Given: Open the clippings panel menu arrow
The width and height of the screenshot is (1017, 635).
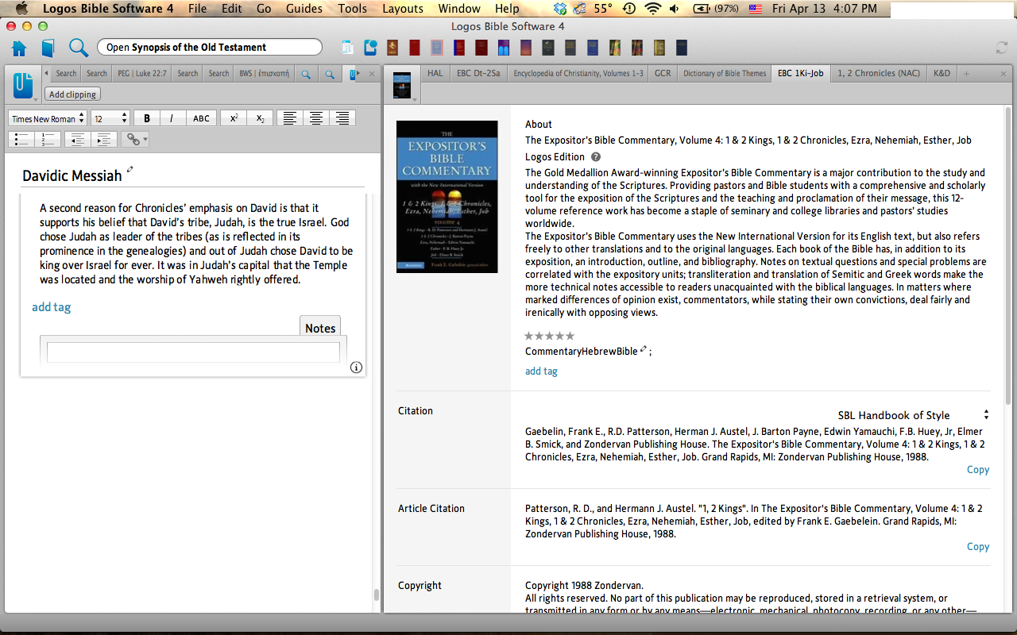Looking at the screenshot, I should coord(37,99).
